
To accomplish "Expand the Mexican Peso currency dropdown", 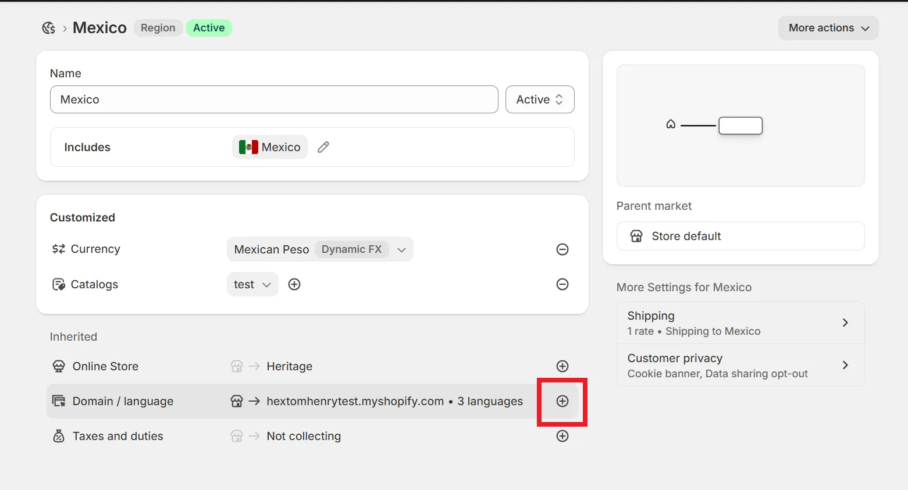I will pyautogui.click(x=320, y=249).
